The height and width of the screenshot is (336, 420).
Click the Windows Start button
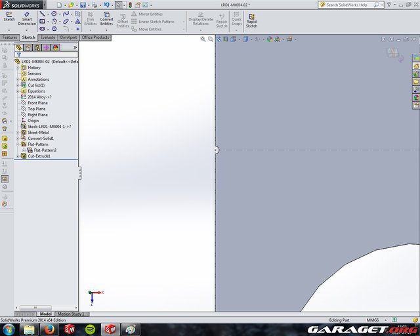[9, 329]
